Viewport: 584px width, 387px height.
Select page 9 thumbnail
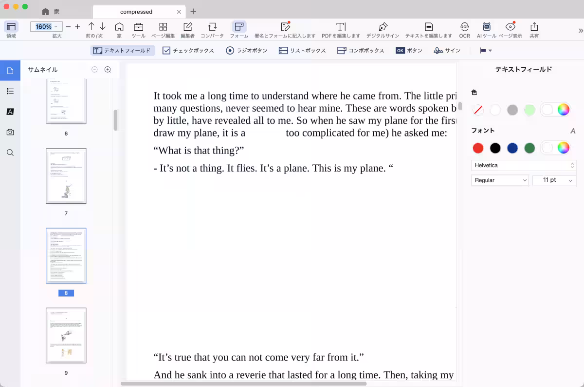click(x=66, y=335)
